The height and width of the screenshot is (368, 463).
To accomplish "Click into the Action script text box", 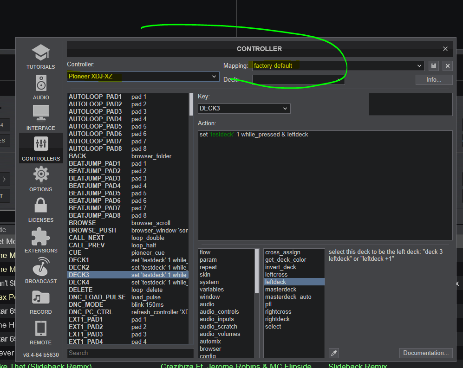I will pos(325,185).
